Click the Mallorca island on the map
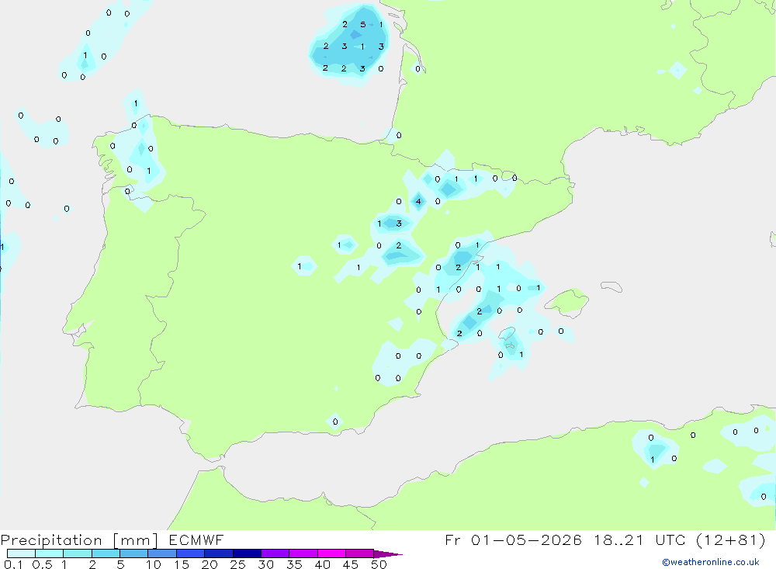Image resolution: width=776 pixels, height=569 pixels. click(x=567, y=301)
